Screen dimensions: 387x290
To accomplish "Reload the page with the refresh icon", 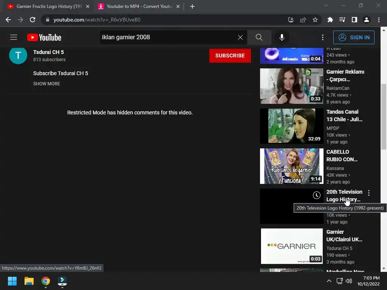I will coord(33,20).
